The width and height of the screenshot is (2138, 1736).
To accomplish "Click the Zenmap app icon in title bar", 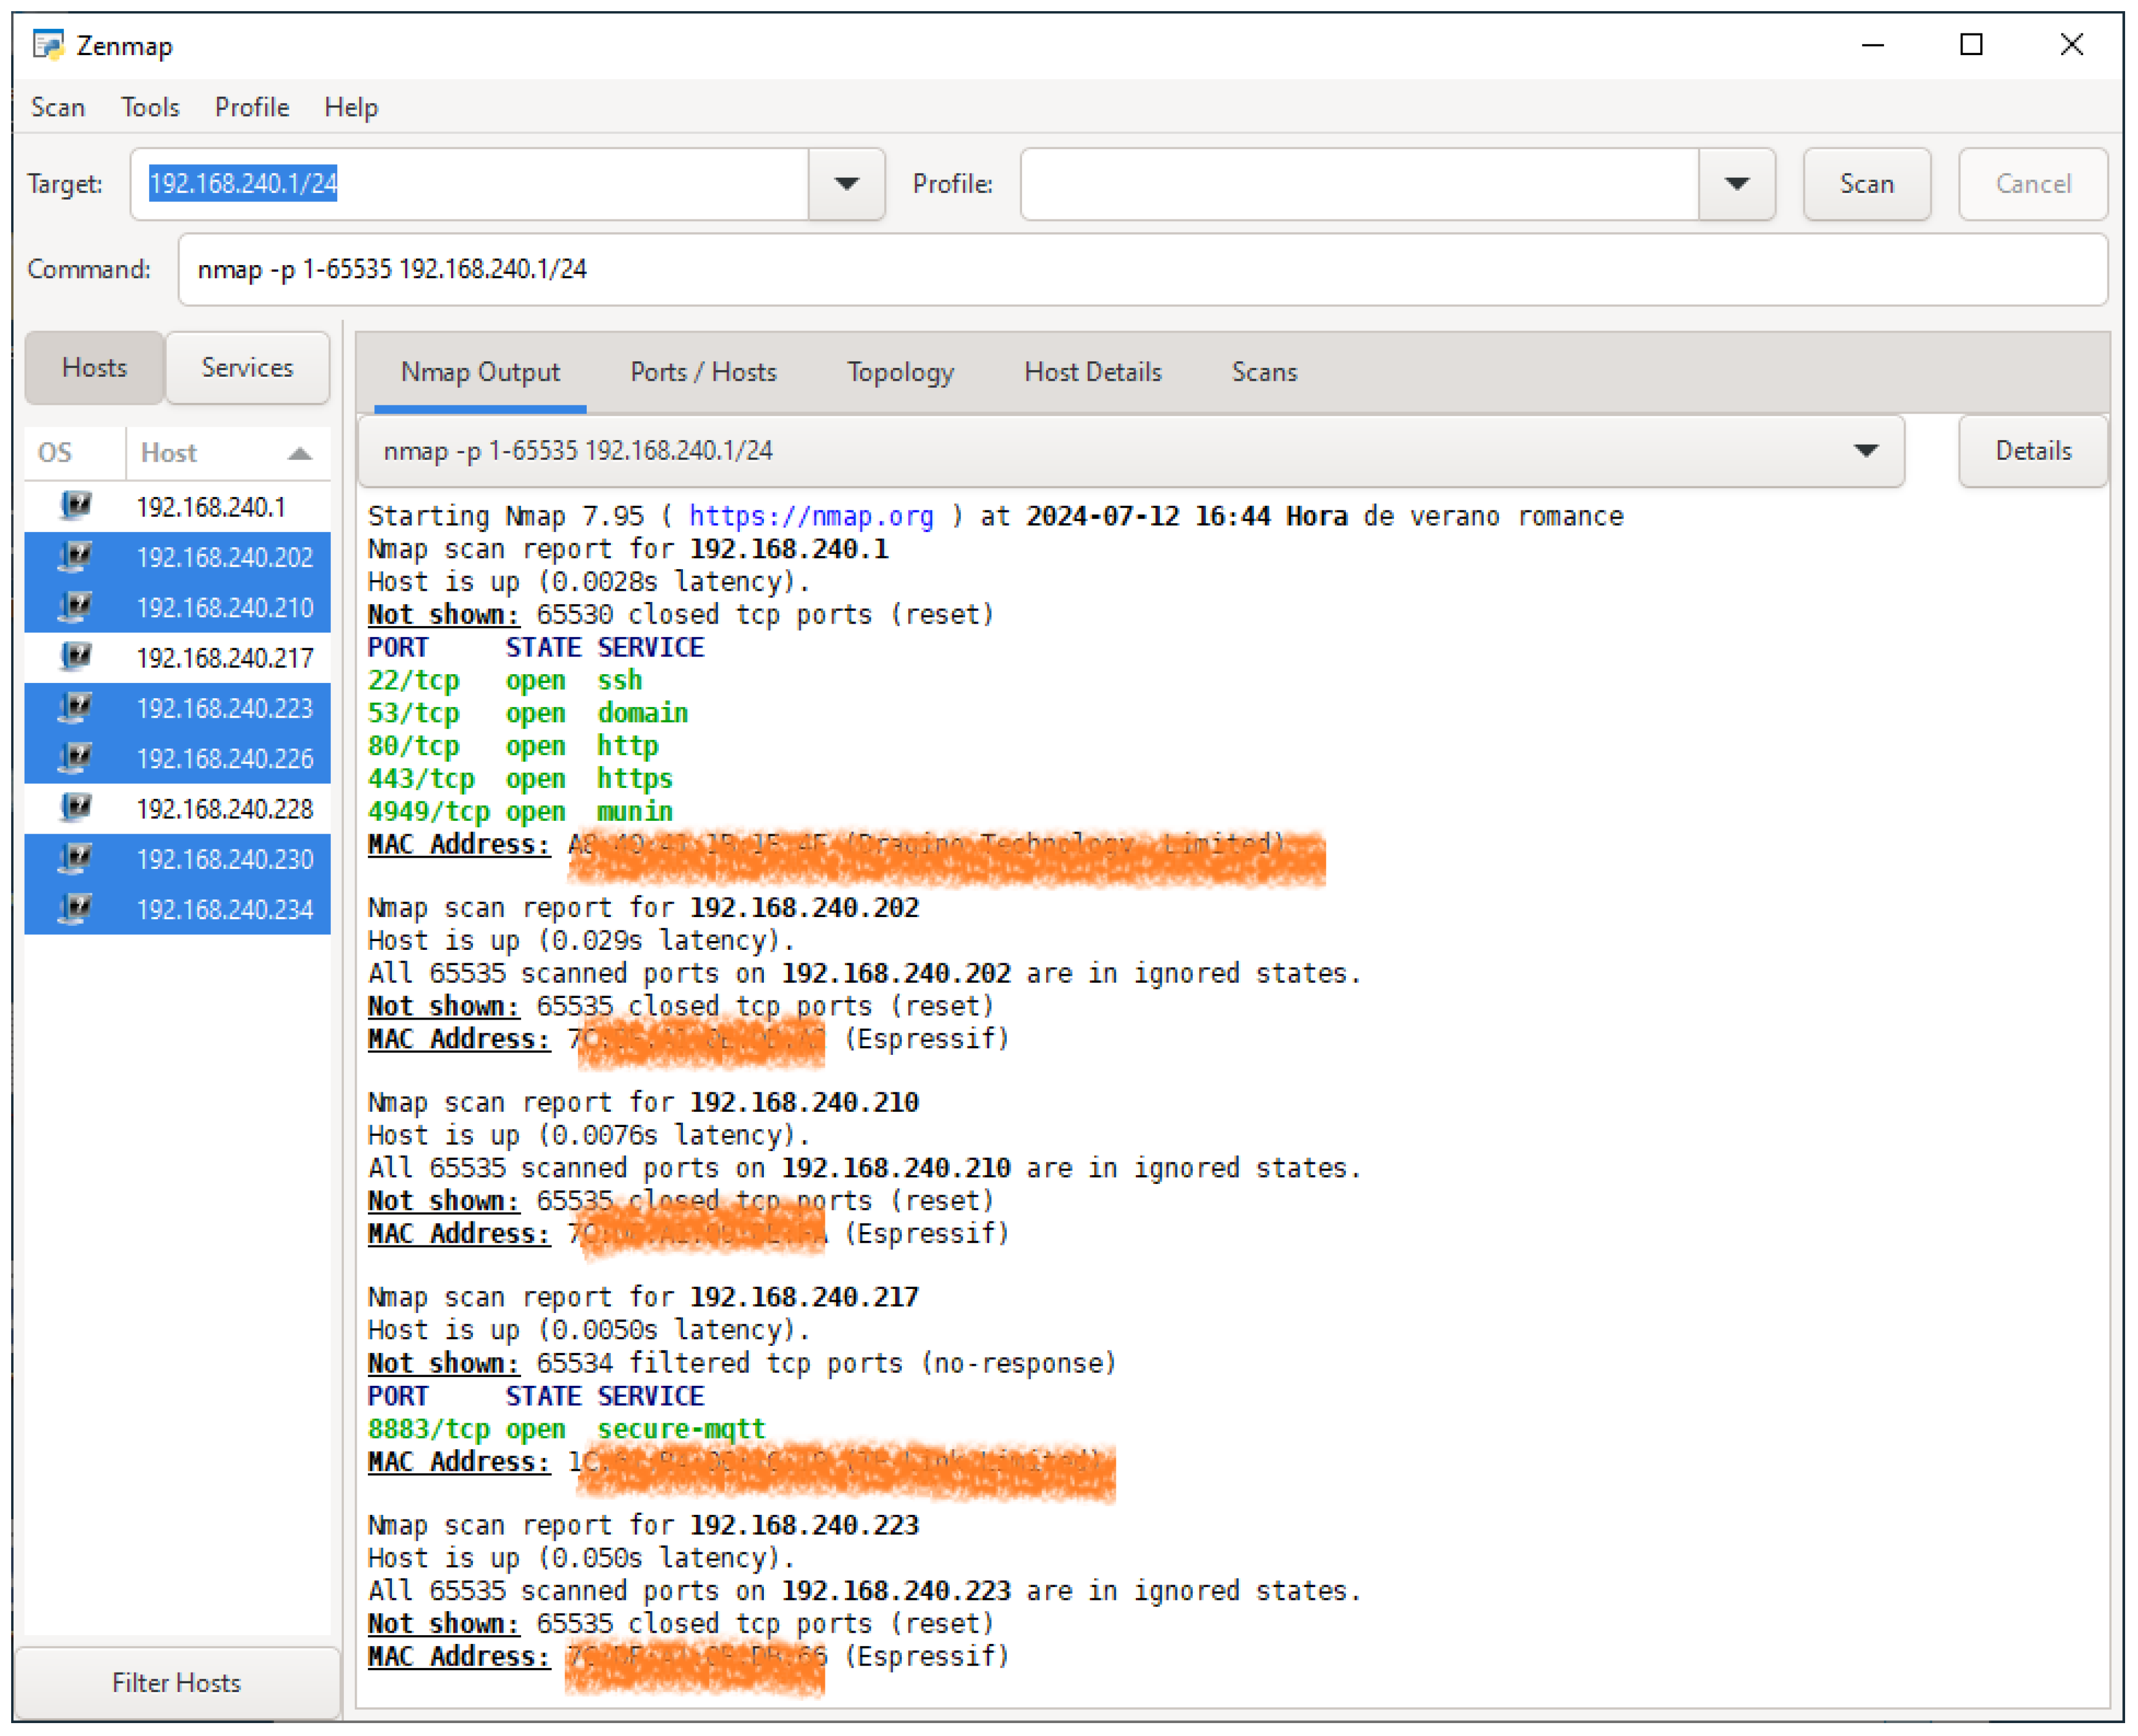I will pos(47,45).
